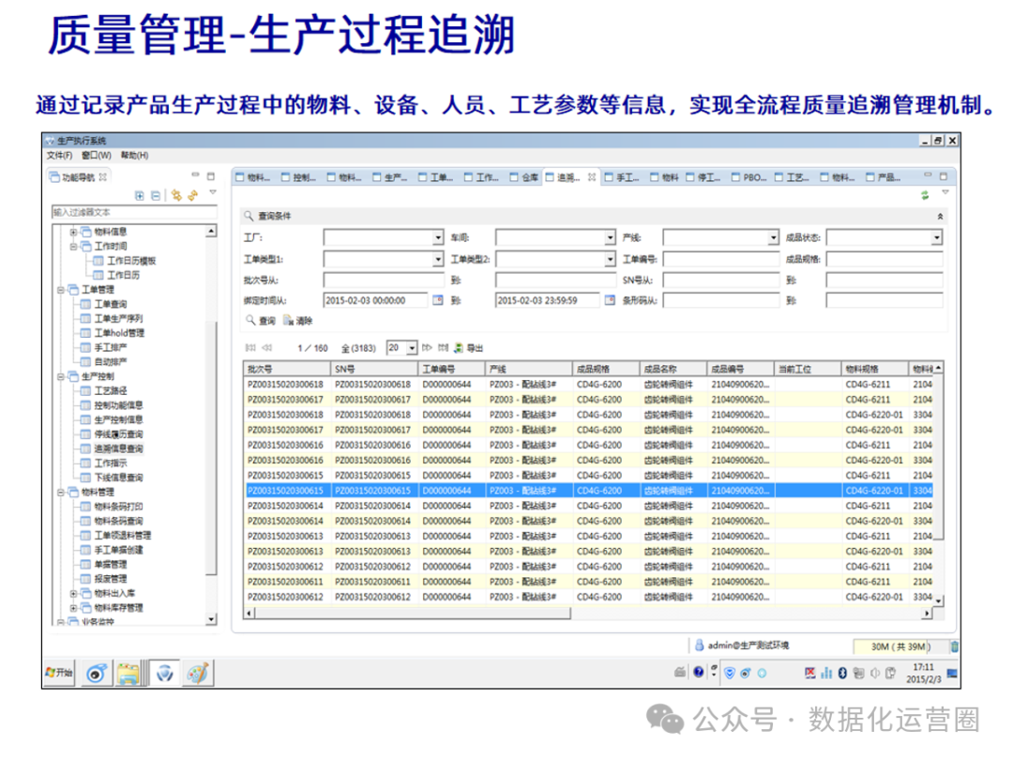The height and width of the screenshot is (760, 1013).
Task: Click the 当前工位 column header
Action: pyautogui.click(x=809, y=369)
